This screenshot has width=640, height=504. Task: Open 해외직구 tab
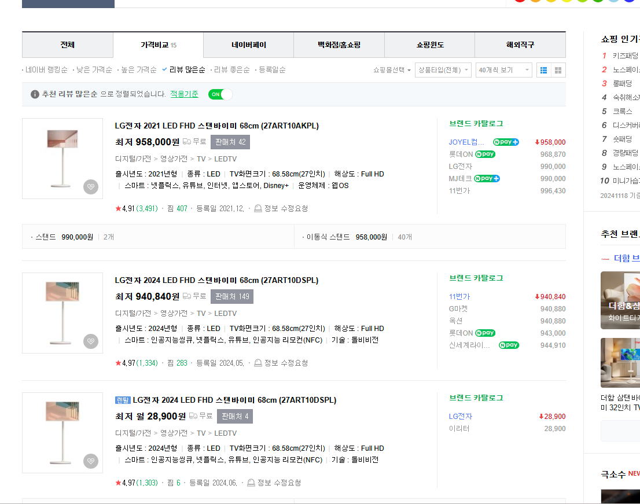coord(520,45)
